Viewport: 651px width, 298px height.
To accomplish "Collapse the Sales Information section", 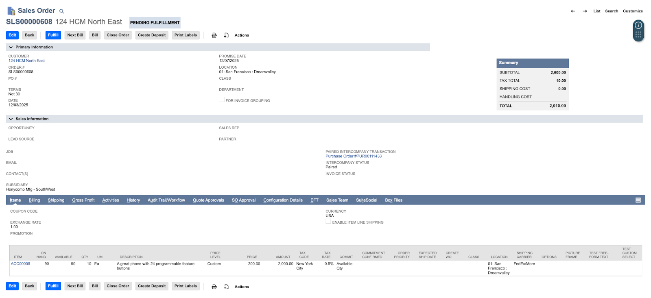I will click(x=11, y=119).
